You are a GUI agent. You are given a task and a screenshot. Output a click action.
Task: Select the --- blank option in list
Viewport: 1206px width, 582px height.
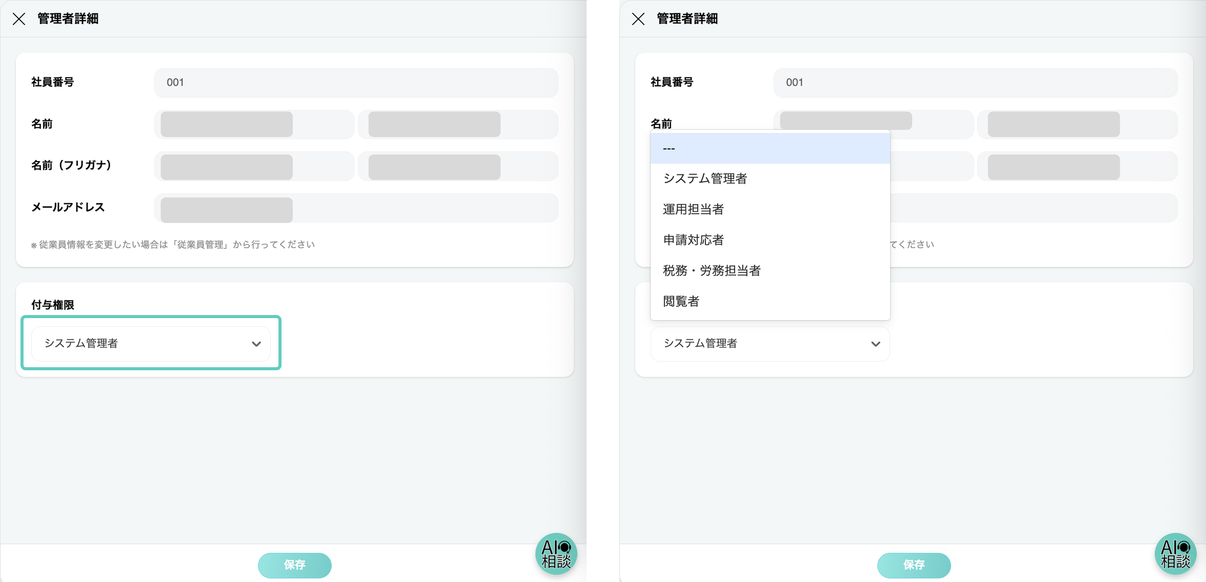pos(770,148)
